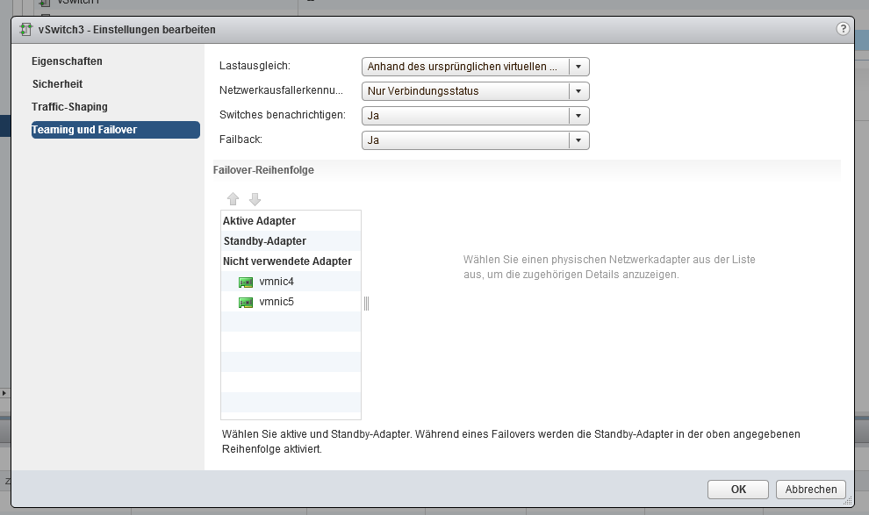Switch to the Eigenschaften section

67,61
